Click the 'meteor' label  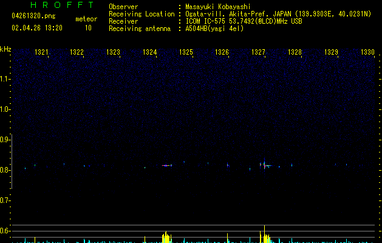tap(86, 19)
